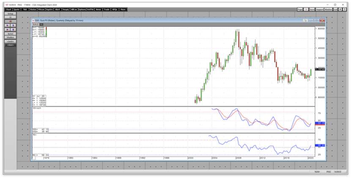351x178 pixels.
Task: Open the T&S toolbar button
Action: pyautogui.click(x=25, y=9)
